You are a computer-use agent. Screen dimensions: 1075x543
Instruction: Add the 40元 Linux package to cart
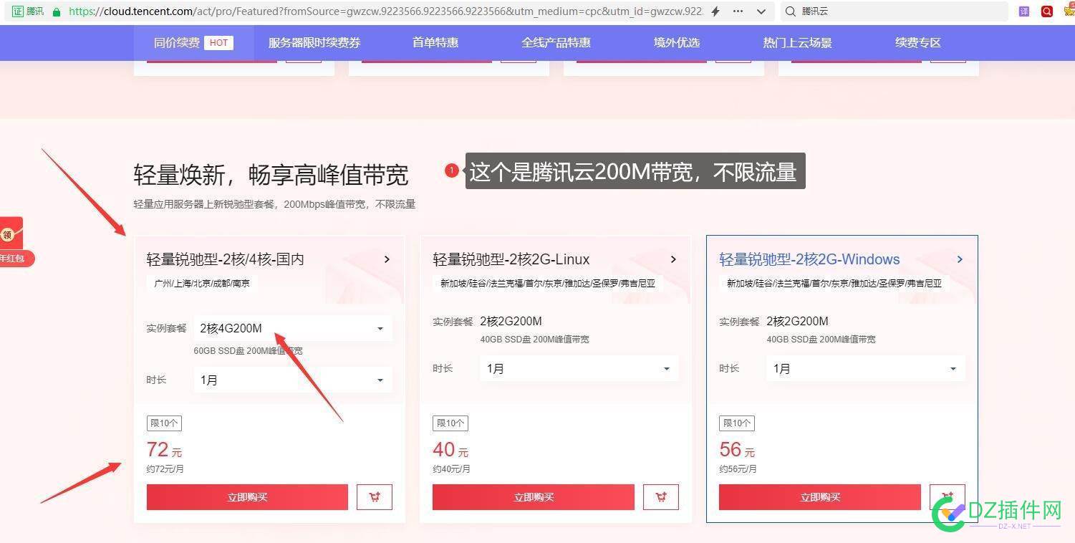(661, 497)
